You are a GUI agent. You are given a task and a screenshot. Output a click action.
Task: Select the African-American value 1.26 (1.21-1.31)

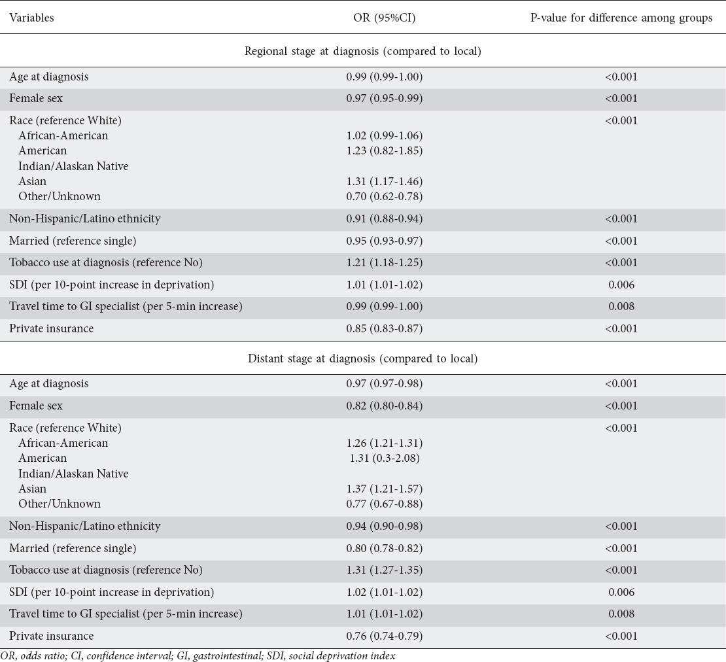pos(385,443)
